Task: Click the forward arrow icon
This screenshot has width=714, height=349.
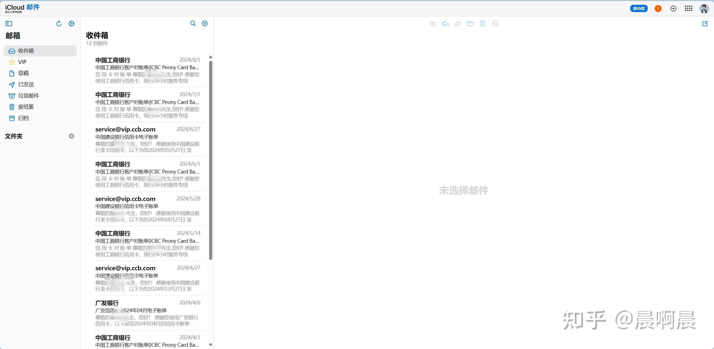Action: (458, 24)
